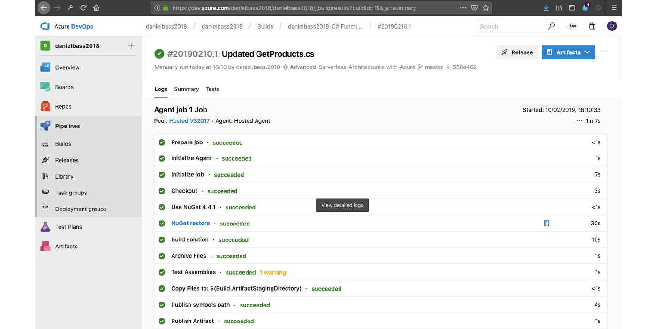Toggle the browser sidebar icon
Image resolution: width=657 pixels, height=329 pixels.
point(572,8)
